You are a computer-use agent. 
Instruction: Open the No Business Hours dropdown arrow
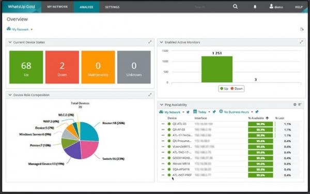pos(252,112)
